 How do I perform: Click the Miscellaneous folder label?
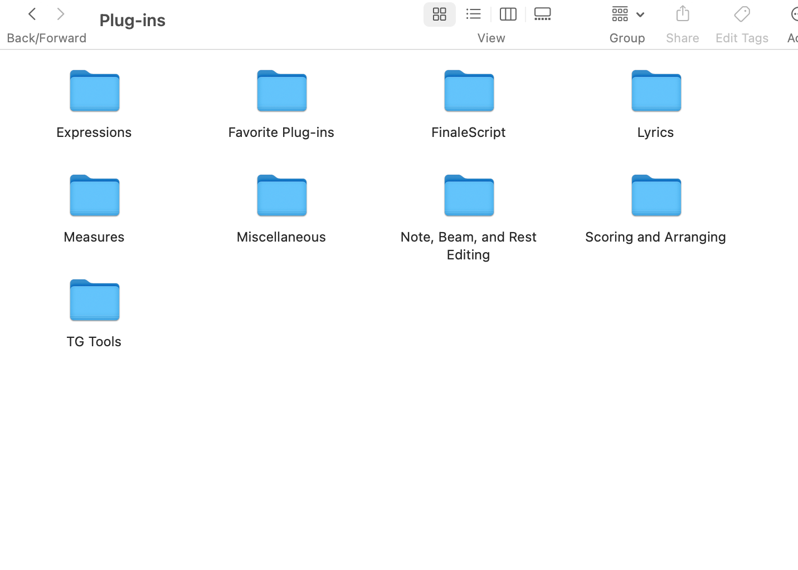(281, 237)
